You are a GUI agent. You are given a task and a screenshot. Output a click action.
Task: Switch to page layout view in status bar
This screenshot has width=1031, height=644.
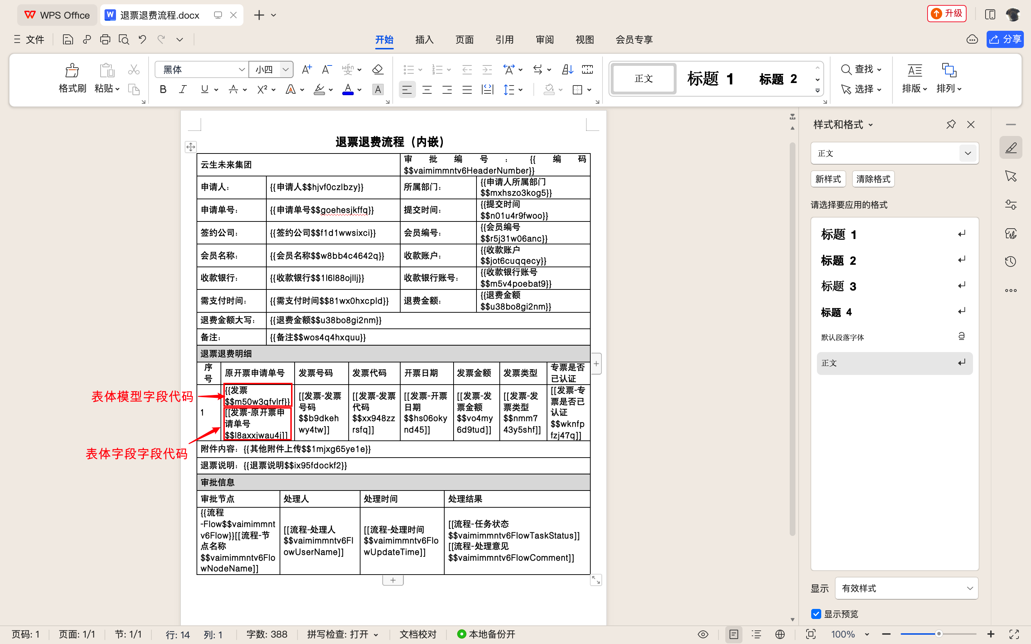(734, 634)
